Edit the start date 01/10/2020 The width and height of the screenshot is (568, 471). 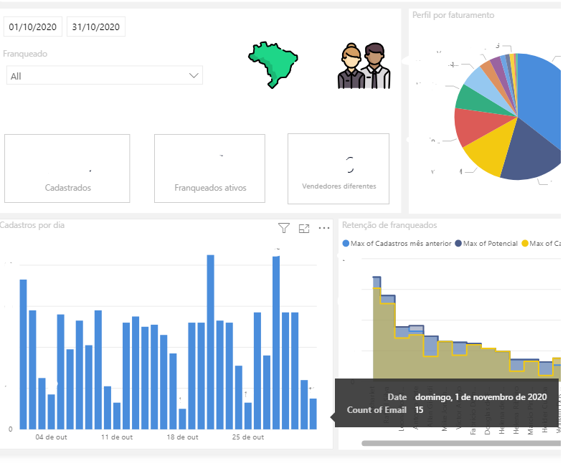click(x=32, y=27)
